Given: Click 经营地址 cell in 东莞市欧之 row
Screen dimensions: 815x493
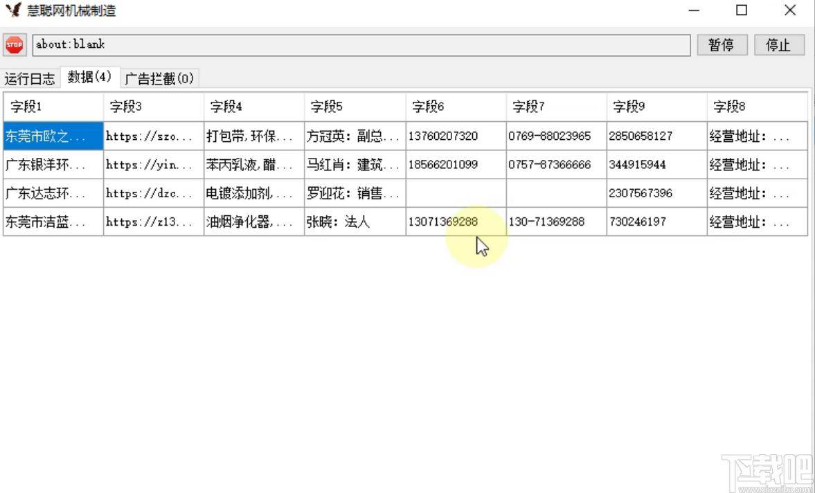Looking at the screenshot, I should click(758, 136).
